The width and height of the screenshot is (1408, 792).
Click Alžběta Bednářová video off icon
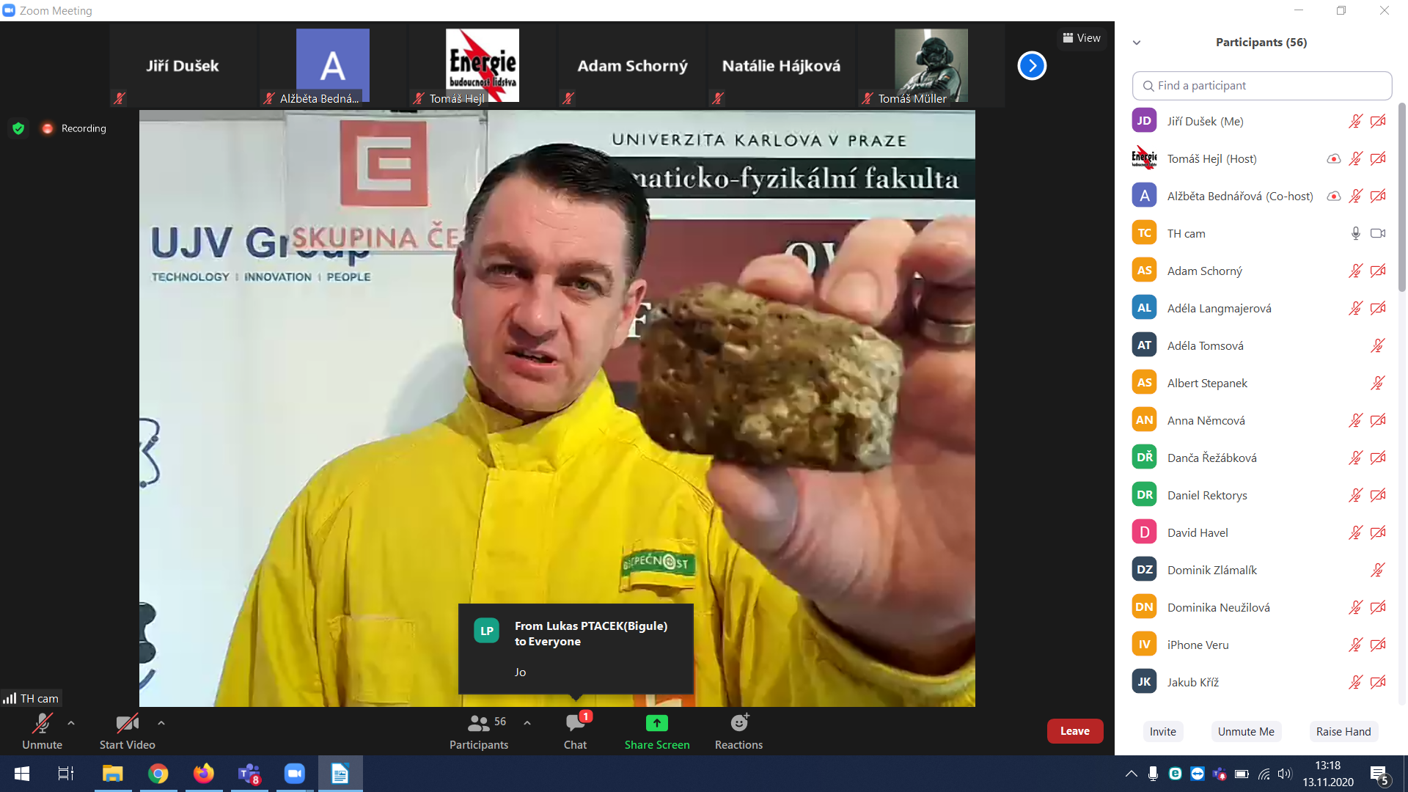click(1378, 197)
